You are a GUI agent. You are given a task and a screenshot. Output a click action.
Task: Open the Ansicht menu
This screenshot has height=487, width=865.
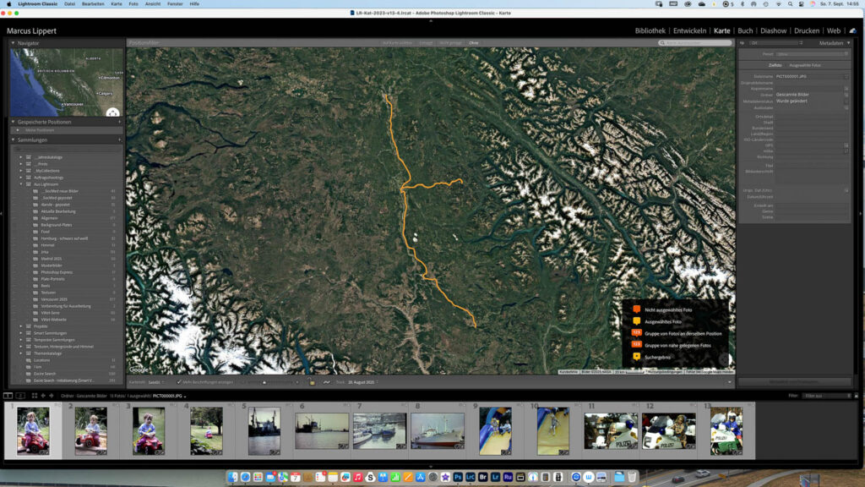[x=153, y=4]
